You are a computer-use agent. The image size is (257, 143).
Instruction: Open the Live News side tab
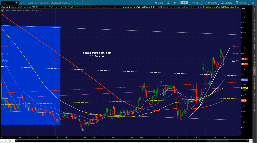click(x=255, y=108)
